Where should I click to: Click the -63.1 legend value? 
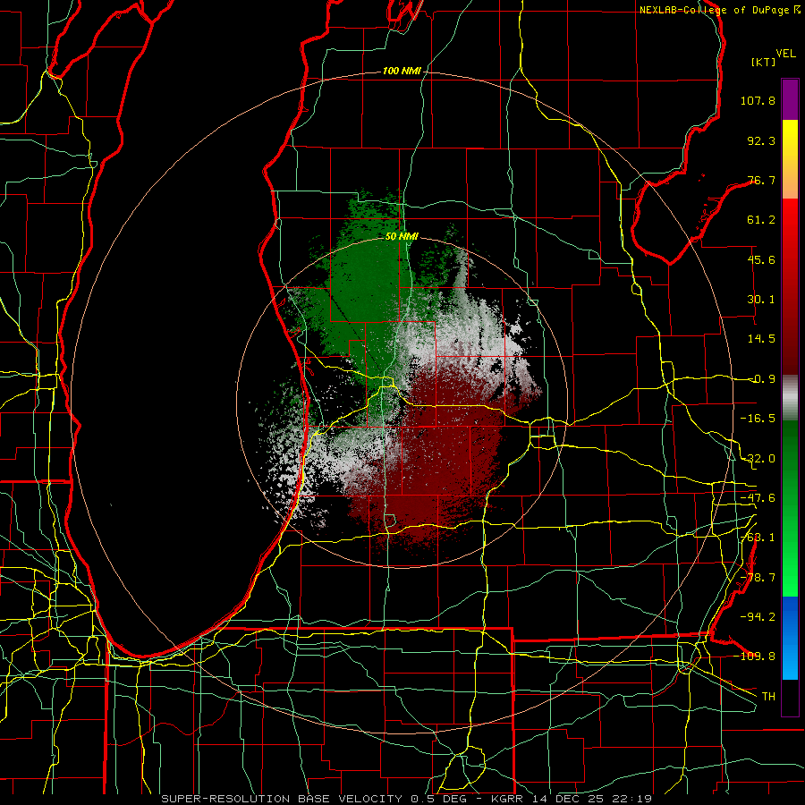pyautogui.click(x=758, y=538)
